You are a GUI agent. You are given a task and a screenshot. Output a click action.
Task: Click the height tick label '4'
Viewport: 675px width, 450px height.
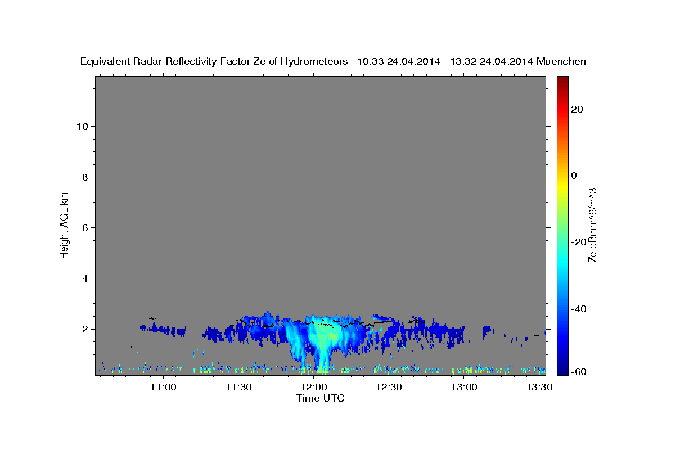pos(85,278)
